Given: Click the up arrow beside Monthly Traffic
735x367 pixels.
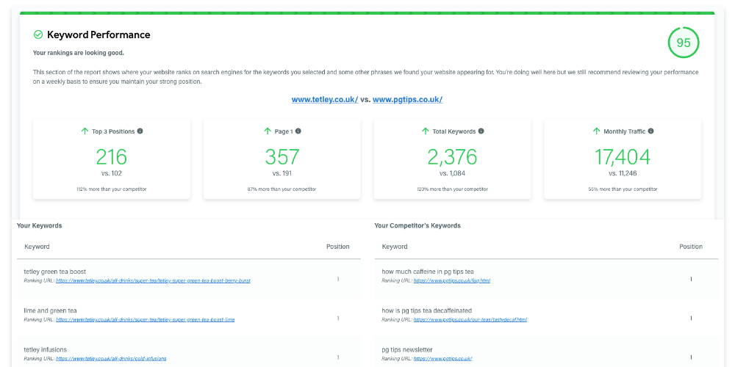Looking at the screenshot, I should click(596, 131).
